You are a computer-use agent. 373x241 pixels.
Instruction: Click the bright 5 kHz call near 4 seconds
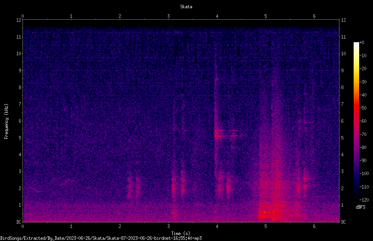[220, 134]
